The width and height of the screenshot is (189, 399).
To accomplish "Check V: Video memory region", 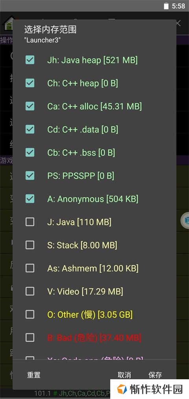I will pyautogui.click(x=30, y=291).
